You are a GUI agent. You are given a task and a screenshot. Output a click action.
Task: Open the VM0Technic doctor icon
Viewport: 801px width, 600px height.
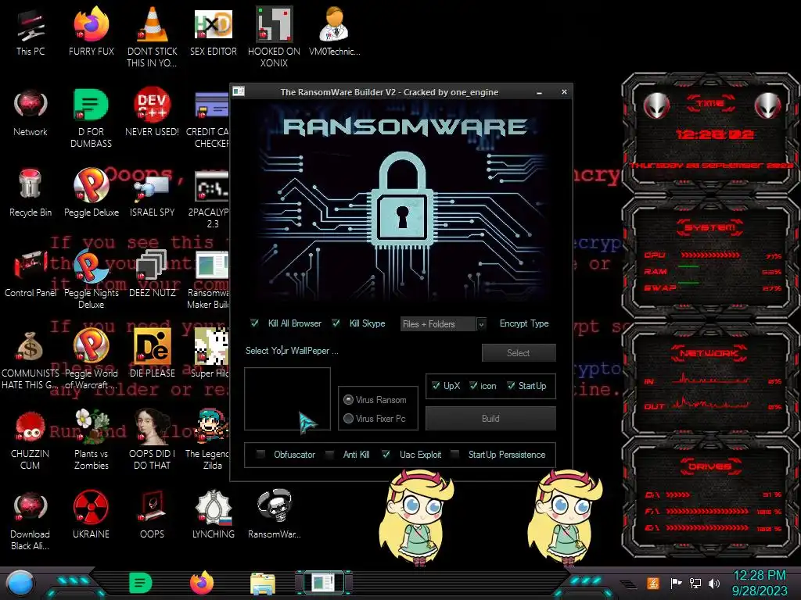pyautogui.click(x=334, y=31)
